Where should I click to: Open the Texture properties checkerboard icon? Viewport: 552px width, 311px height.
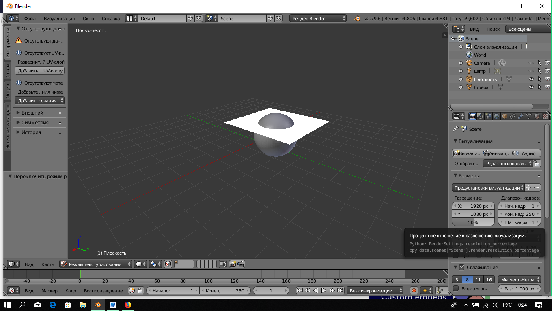545,116
